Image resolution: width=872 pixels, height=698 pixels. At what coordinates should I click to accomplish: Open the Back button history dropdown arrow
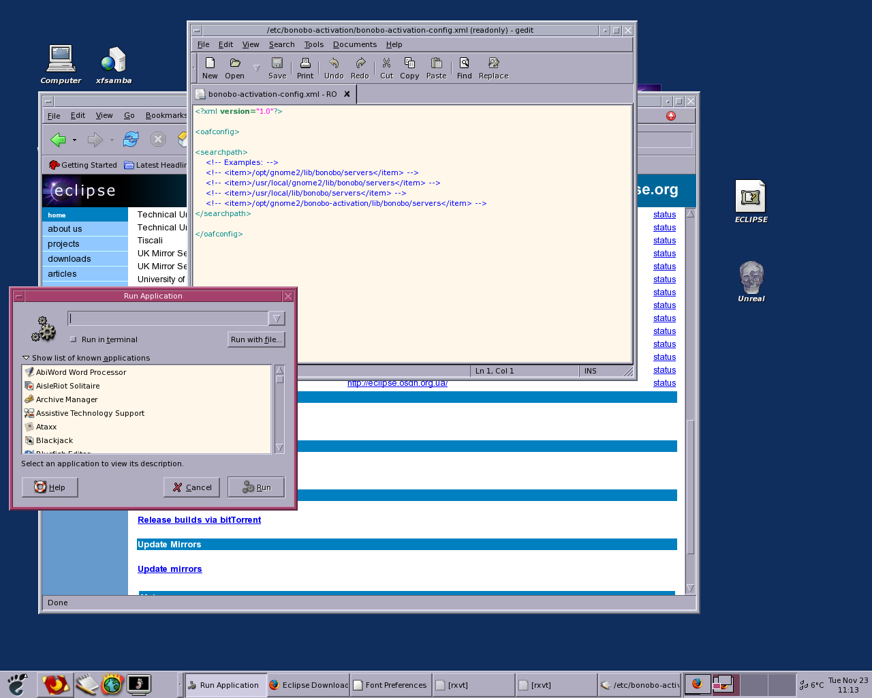tap(74, 140)
